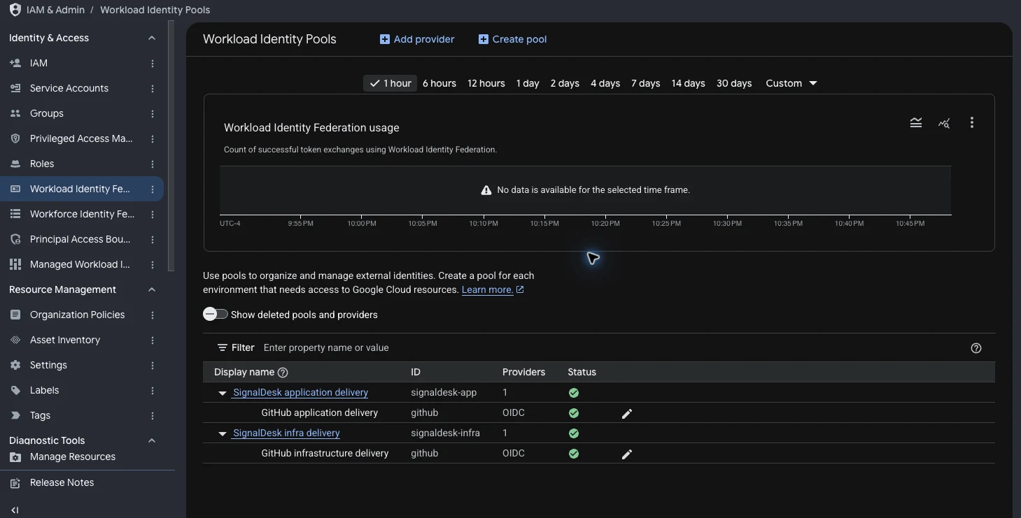Open more options for Asset Inventory

(153, 340)
